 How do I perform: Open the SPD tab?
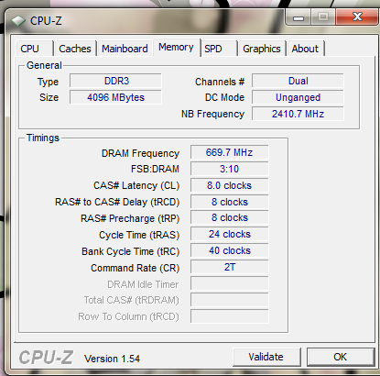tap(219, 49)
